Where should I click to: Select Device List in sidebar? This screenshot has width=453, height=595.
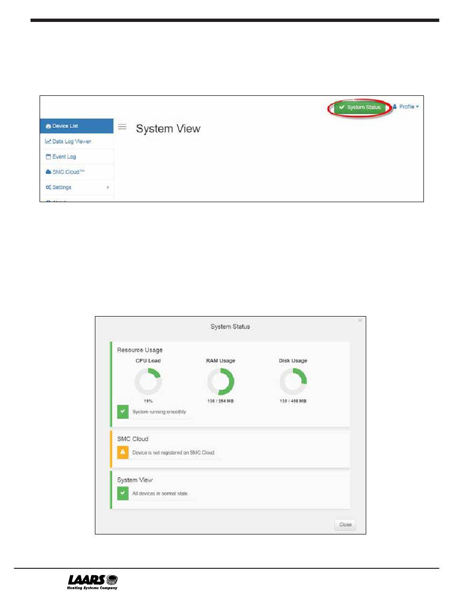[76, 126]
